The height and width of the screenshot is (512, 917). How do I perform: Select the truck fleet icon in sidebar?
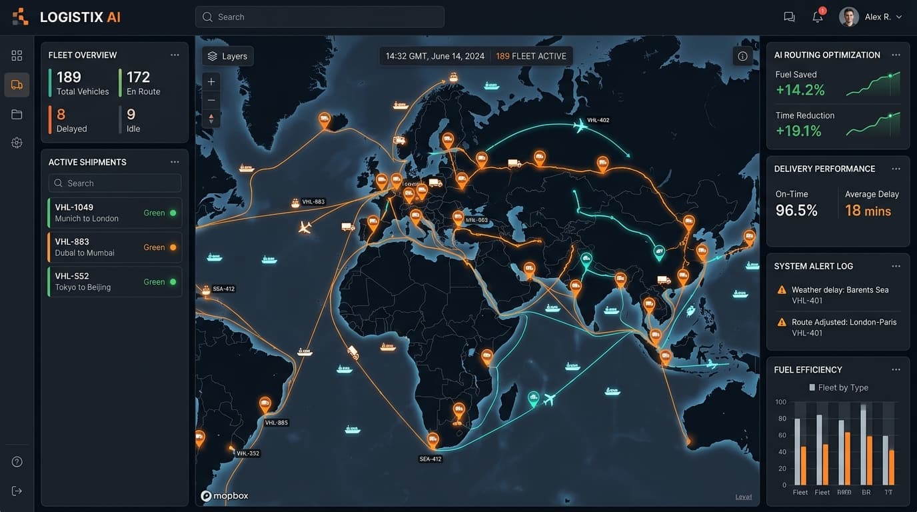(17, 85)
